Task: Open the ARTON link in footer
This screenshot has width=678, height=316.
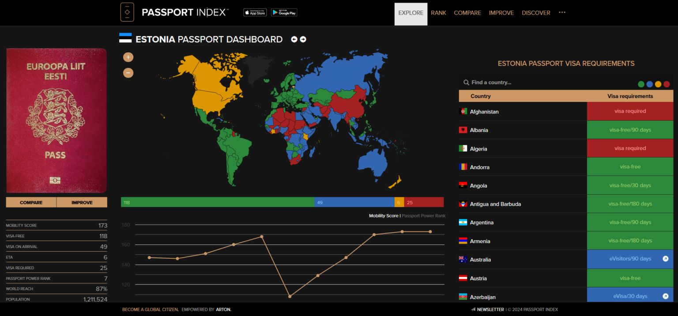Action: click(223, 309)
